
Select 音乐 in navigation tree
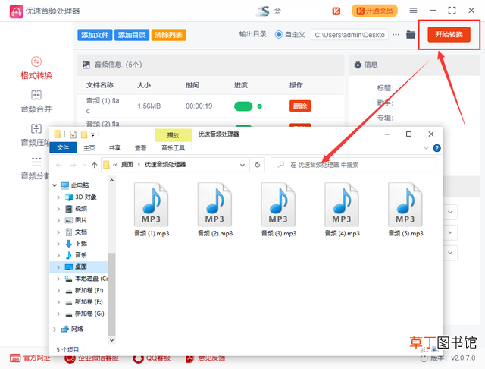point(81,255)
